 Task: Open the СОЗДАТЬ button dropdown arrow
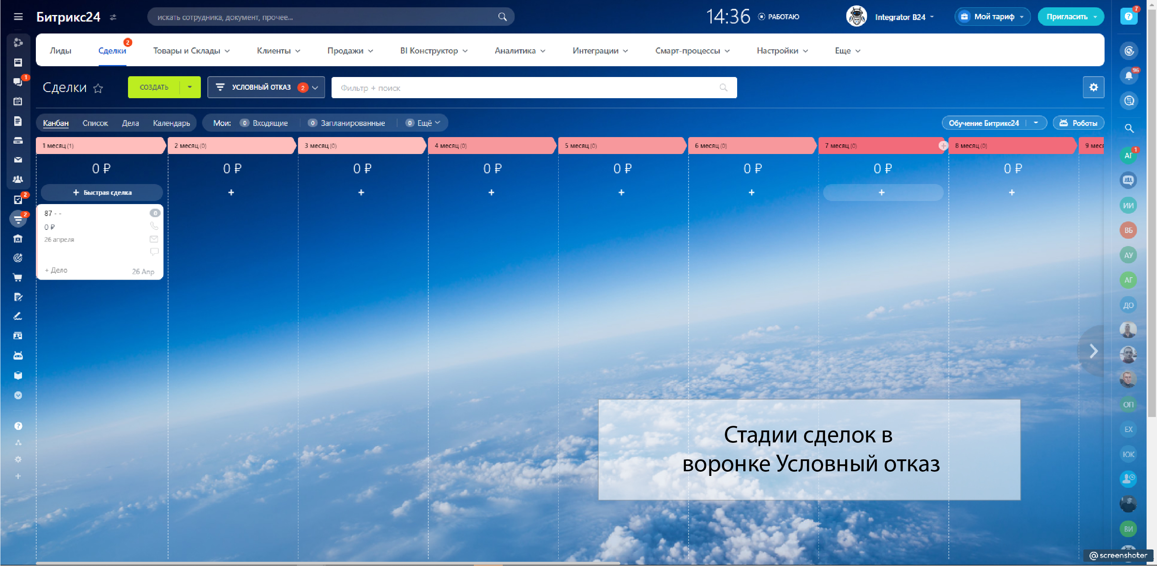point(190,87)
